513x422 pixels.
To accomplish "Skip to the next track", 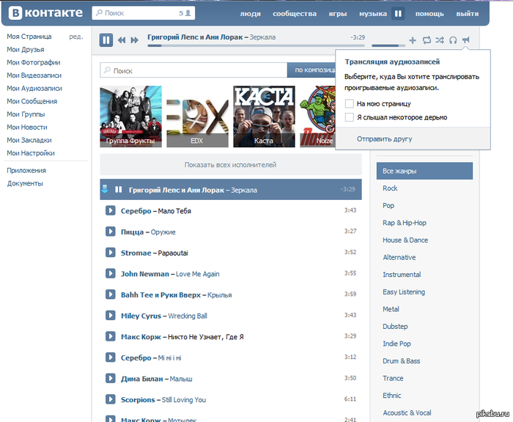I will pyautogui.click(x=134, y=40).
